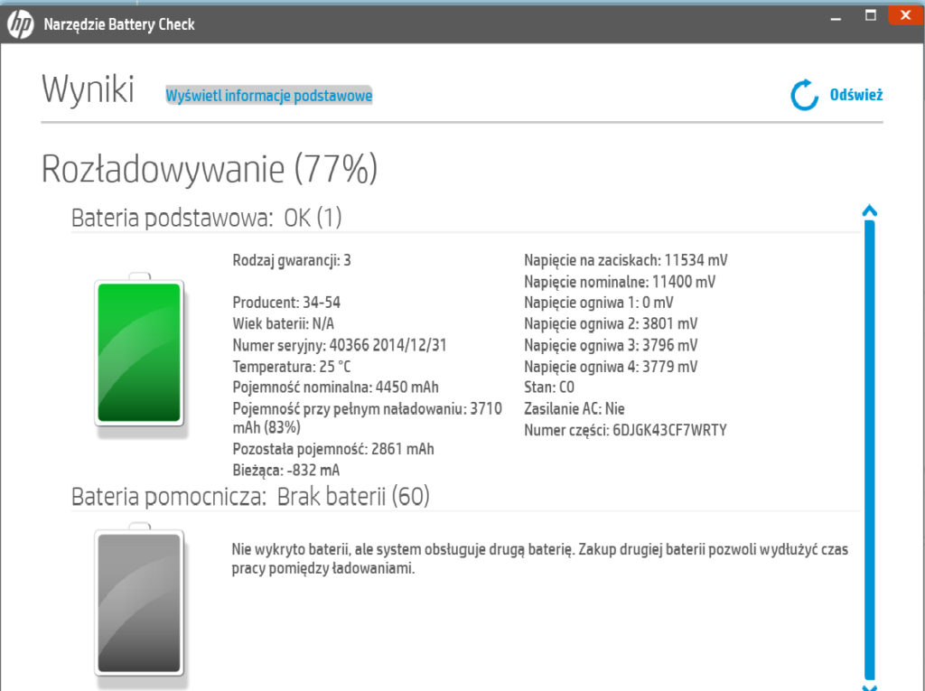Click the green primary battery icon
Screen dimensions: 925x691
pos(139,350)
